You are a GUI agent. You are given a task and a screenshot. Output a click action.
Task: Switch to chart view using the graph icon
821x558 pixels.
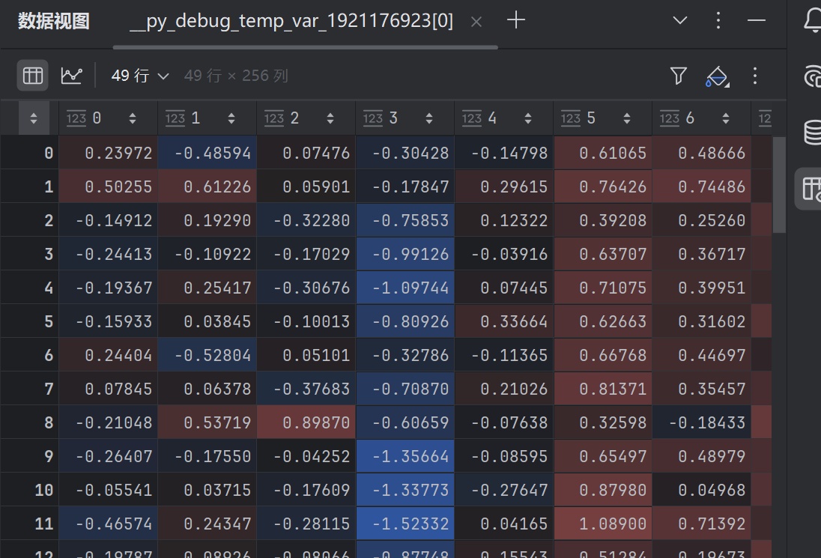(71, 76)
